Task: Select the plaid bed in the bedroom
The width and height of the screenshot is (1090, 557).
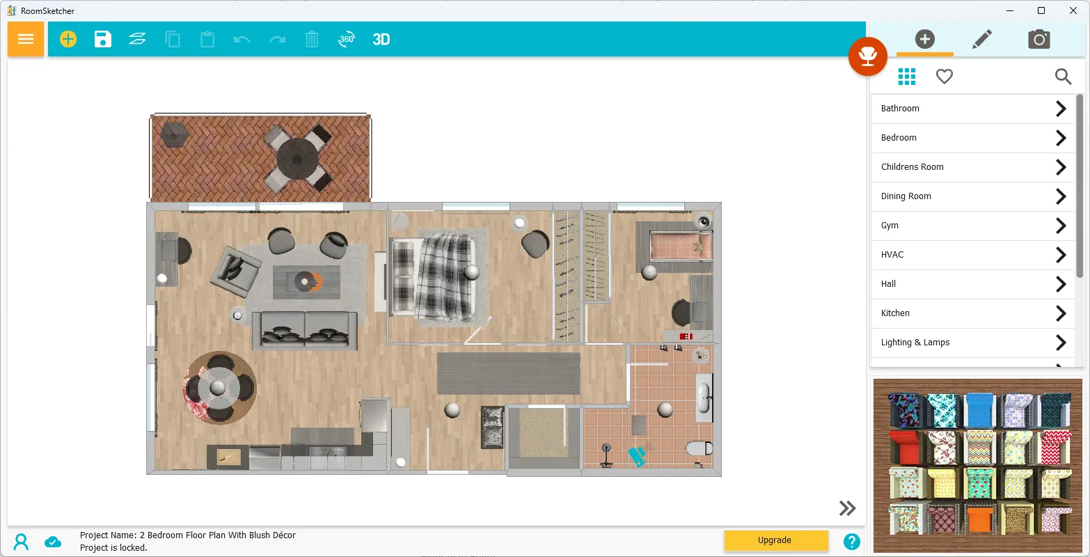Action: tap(433, 276)
